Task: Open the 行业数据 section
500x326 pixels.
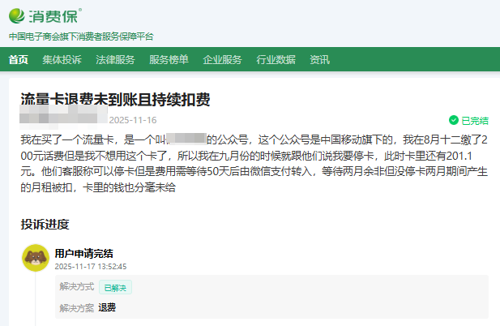Action: 276,59
